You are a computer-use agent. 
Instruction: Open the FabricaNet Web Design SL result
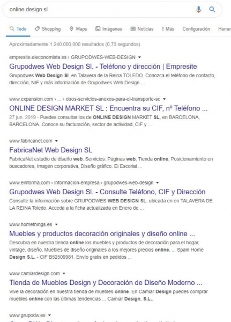point(51,150)
